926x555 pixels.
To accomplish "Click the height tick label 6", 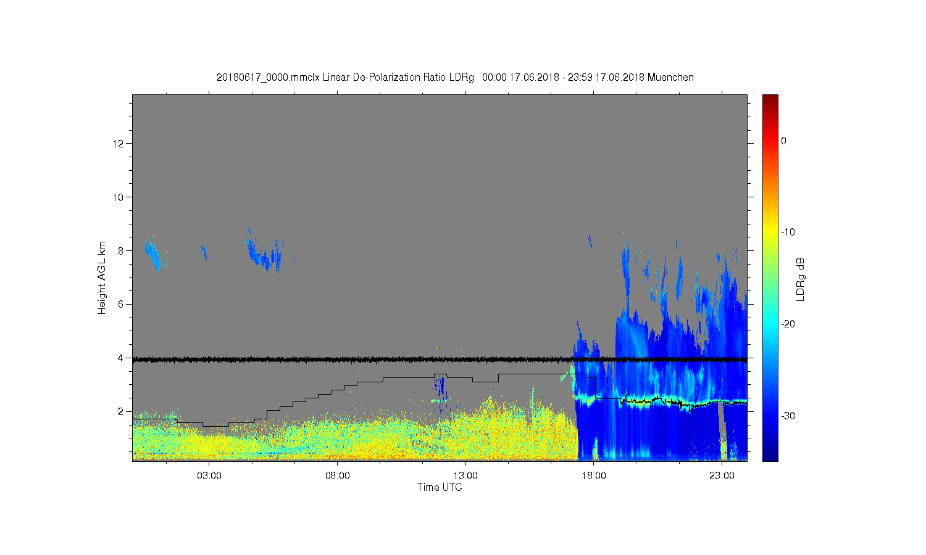I will coord(122,305).
